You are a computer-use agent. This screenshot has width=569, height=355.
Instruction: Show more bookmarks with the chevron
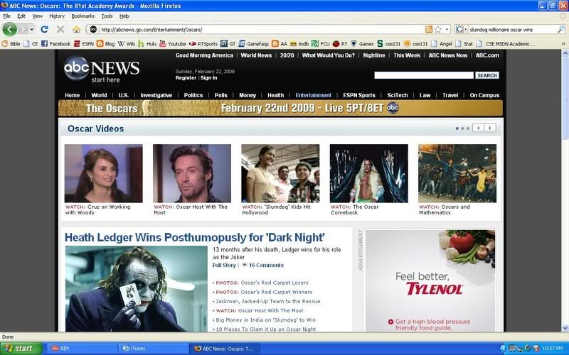(x=563, y=44)
